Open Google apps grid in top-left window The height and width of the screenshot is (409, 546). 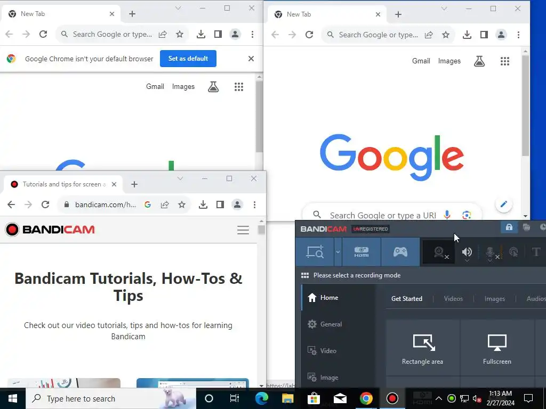(x=239, y=87)
